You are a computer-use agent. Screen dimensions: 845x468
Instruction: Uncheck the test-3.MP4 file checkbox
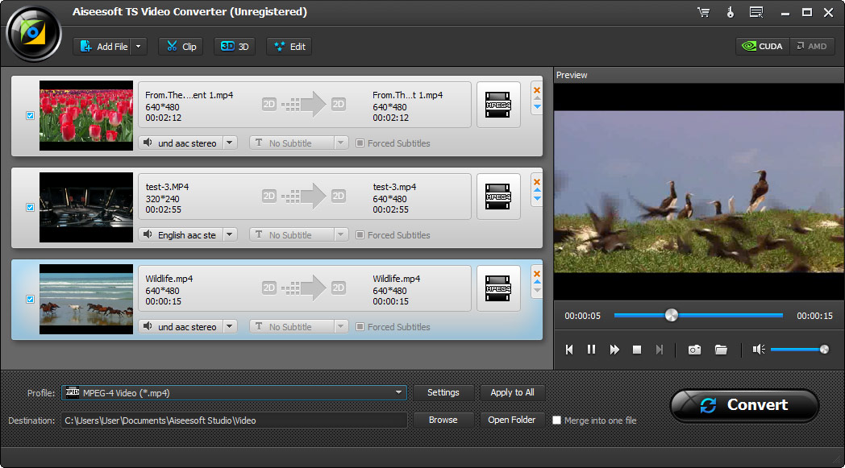(30, 207)
